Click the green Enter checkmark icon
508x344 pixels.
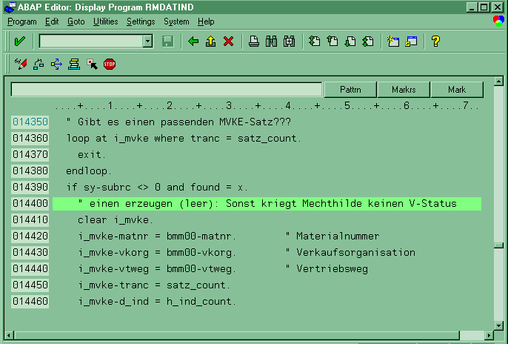(x=20, y=42)
